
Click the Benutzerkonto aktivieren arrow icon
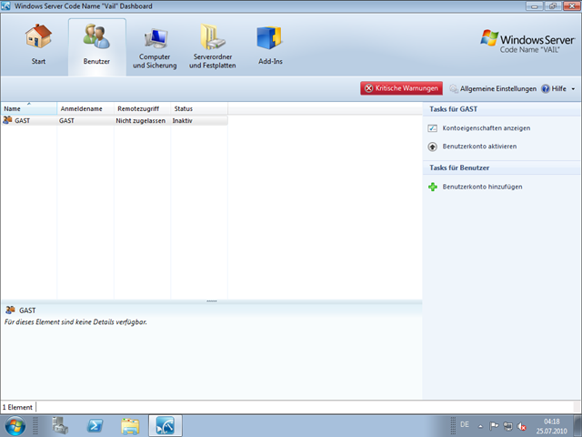coord(433,147)
